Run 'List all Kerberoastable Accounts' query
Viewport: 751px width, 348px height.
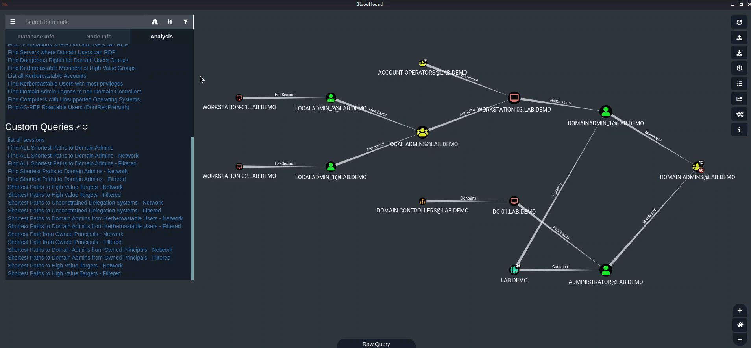click(47, 76)
